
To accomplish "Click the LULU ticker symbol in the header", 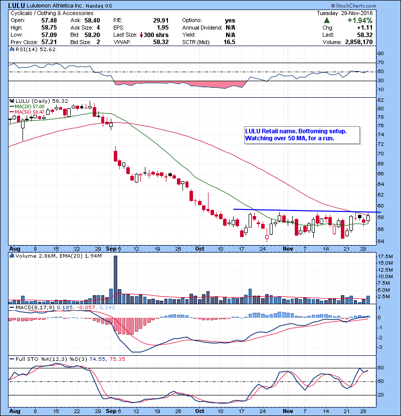I will pos(17,6).
